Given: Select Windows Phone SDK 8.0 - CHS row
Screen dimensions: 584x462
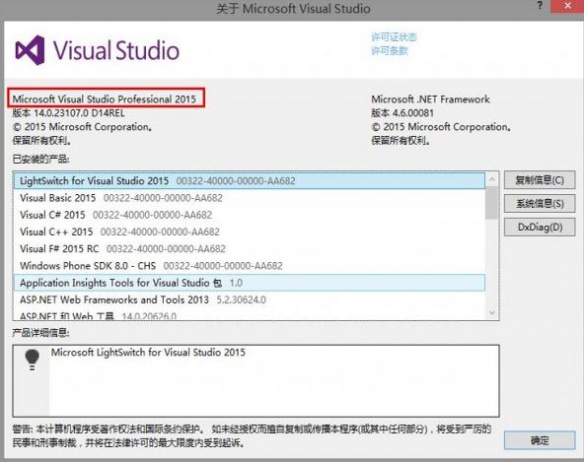Looking at the screenshot, I should [x=250, y=266].
